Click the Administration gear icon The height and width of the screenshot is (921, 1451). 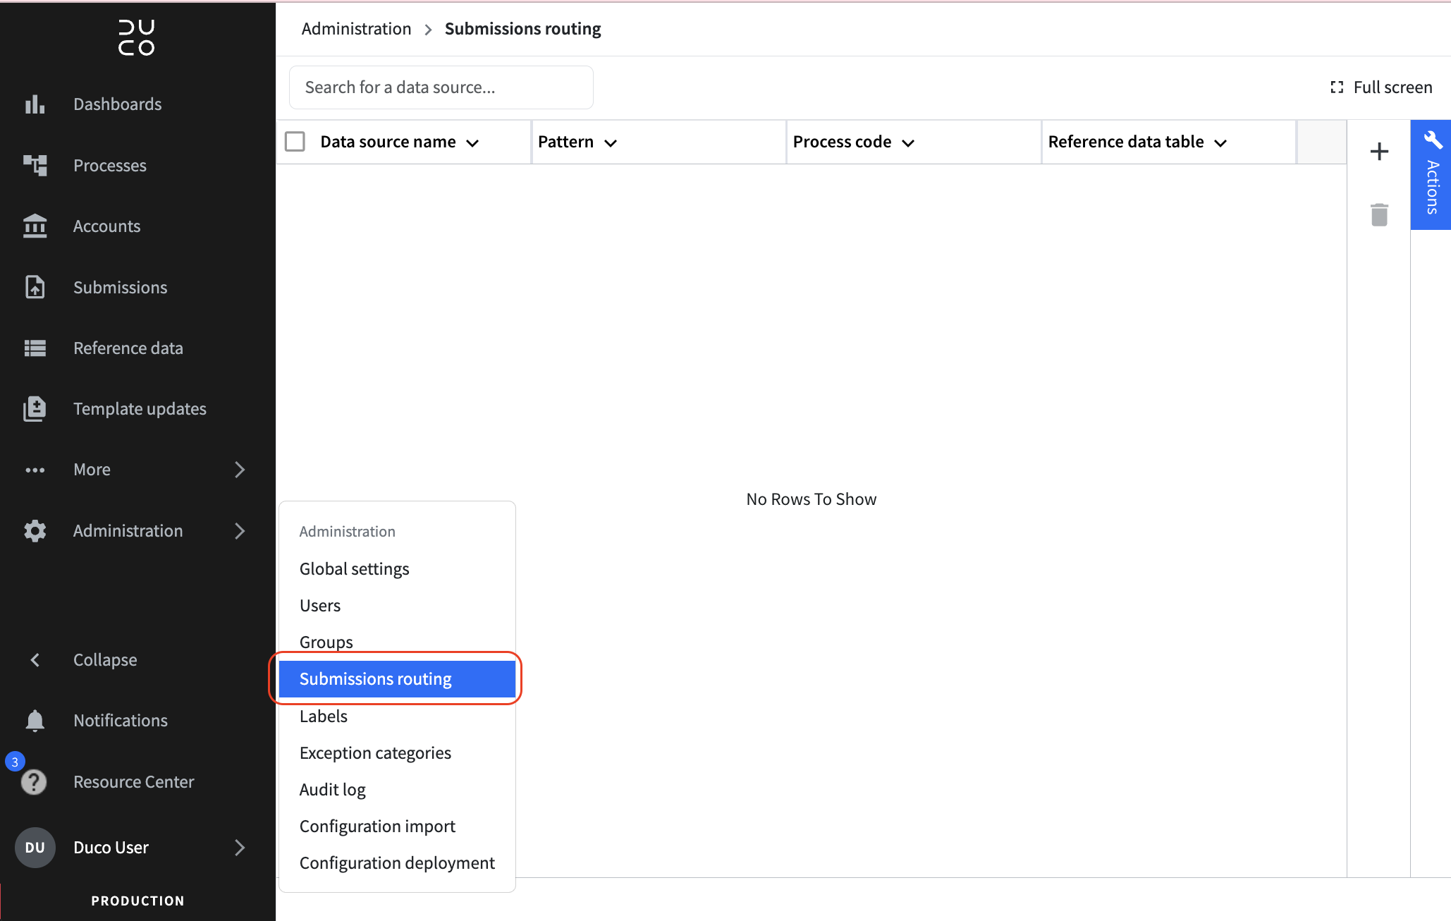point(35,530)
